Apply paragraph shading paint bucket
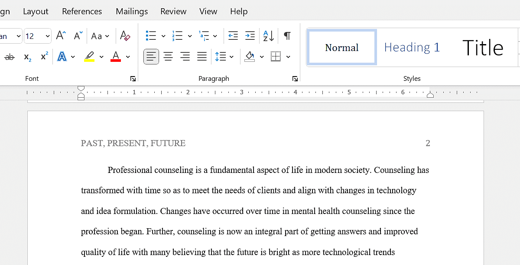The image size is (520, 265). (x=250, y=57)
